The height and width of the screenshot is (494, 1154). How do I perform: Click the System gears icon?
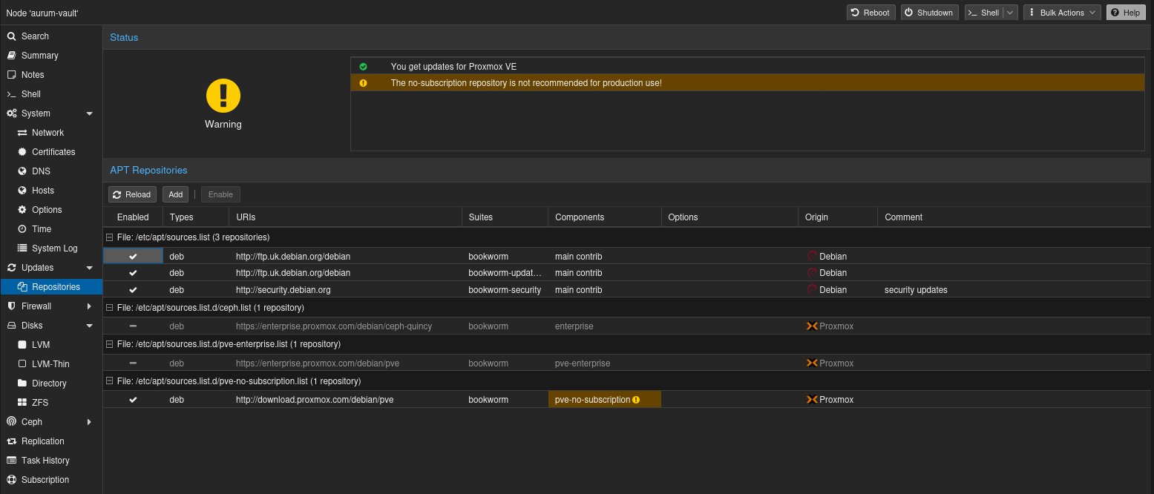tap(12, 113)
